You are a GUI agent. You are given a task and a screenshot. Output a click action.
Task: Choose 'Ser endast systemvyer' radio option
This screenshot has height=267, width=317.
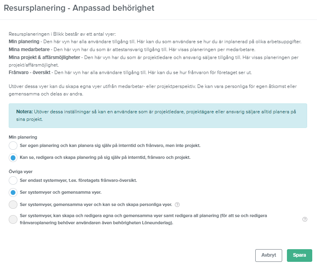click(13, 180)
